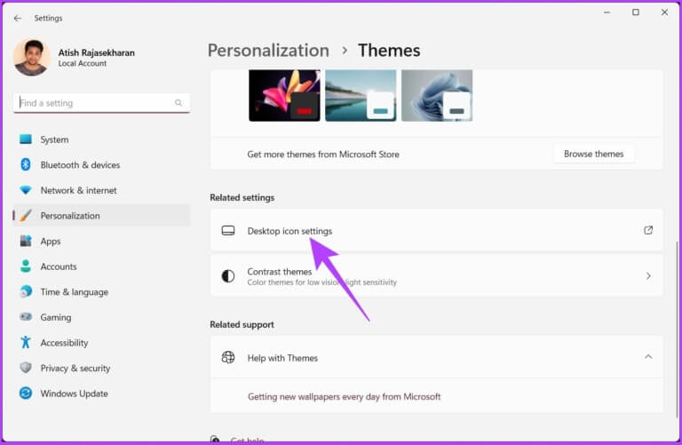
Task: Open Time & language settings
Action: point(102,291)
